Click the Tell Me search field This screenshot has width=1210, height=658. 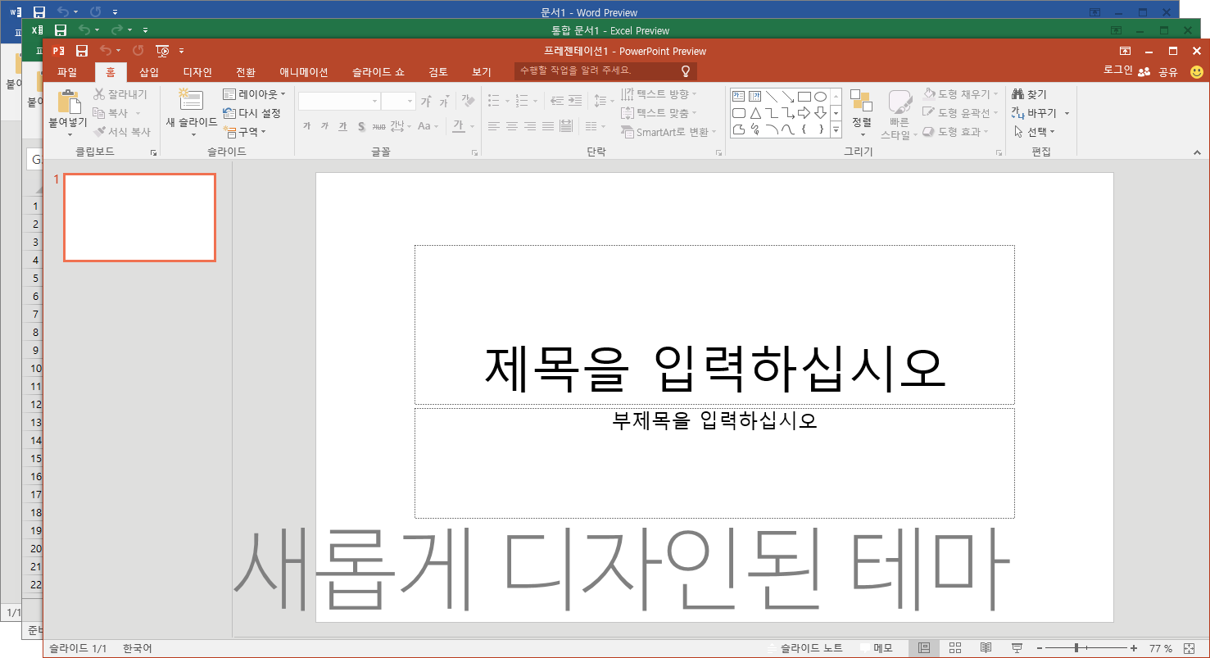pyautogui.click(x=606, y=71)
